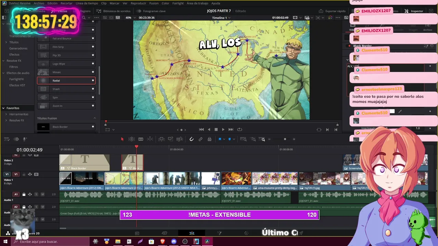
Task: Click the playhead on the timeline ruler
Action: point(137,147)
